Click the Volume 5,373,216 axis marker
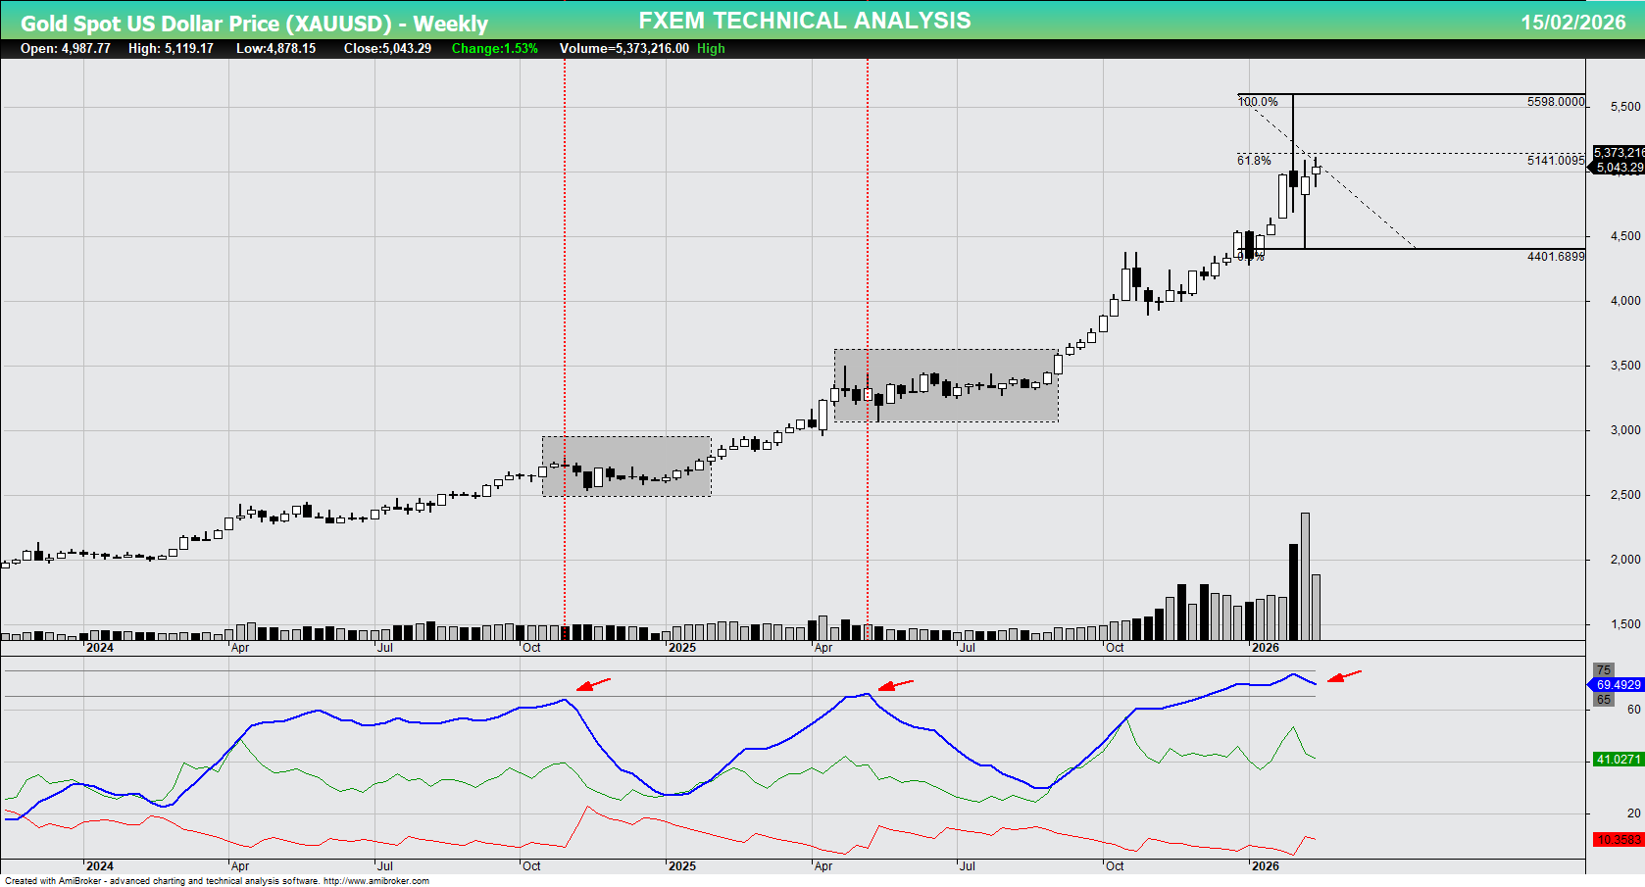The image size is (1645, 887). click(1618, 152)
